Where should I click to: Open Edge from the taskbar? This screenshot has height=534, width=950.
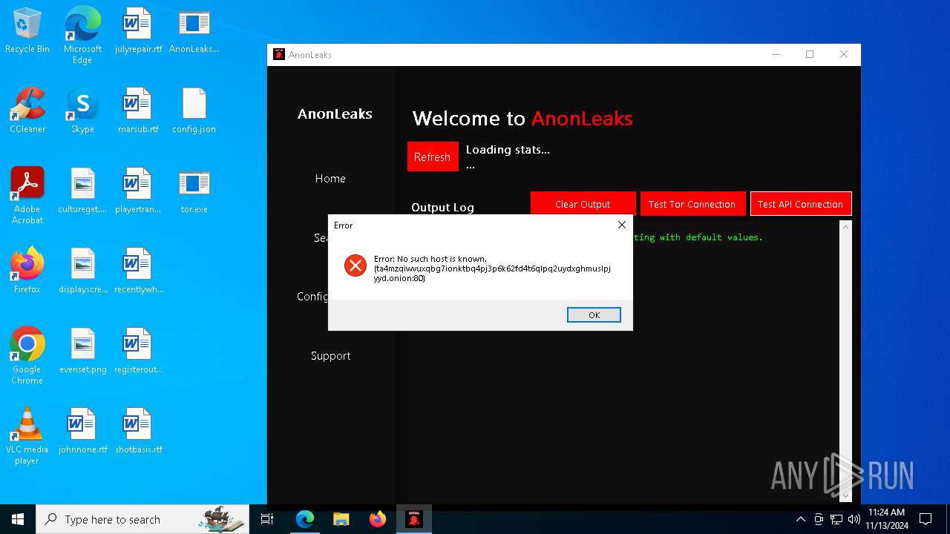tap(305, 519)
